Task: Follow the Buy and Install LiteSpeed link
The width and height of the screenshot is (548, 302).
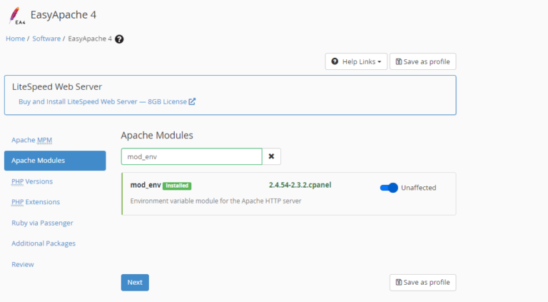Action: 103,101
